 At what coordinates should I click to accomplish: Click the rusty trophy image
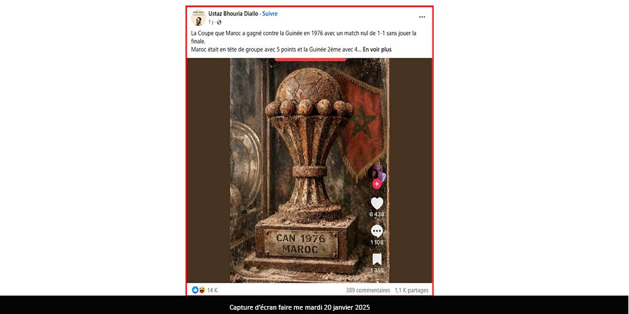[x=309, y=170]
